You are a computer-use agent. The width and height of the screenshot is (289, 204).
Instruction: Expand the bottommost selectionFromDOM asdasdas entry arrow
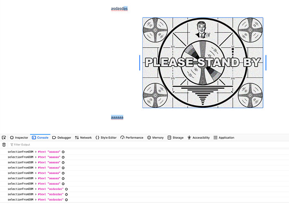pyautogui.click(x=36, y=199)
